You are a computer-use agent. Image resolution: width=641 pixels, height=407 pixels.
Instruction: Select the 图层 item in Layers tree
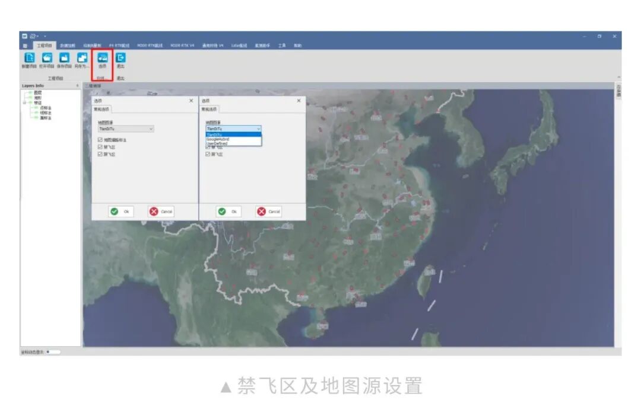pyautogui.click(x=37, y=92)
